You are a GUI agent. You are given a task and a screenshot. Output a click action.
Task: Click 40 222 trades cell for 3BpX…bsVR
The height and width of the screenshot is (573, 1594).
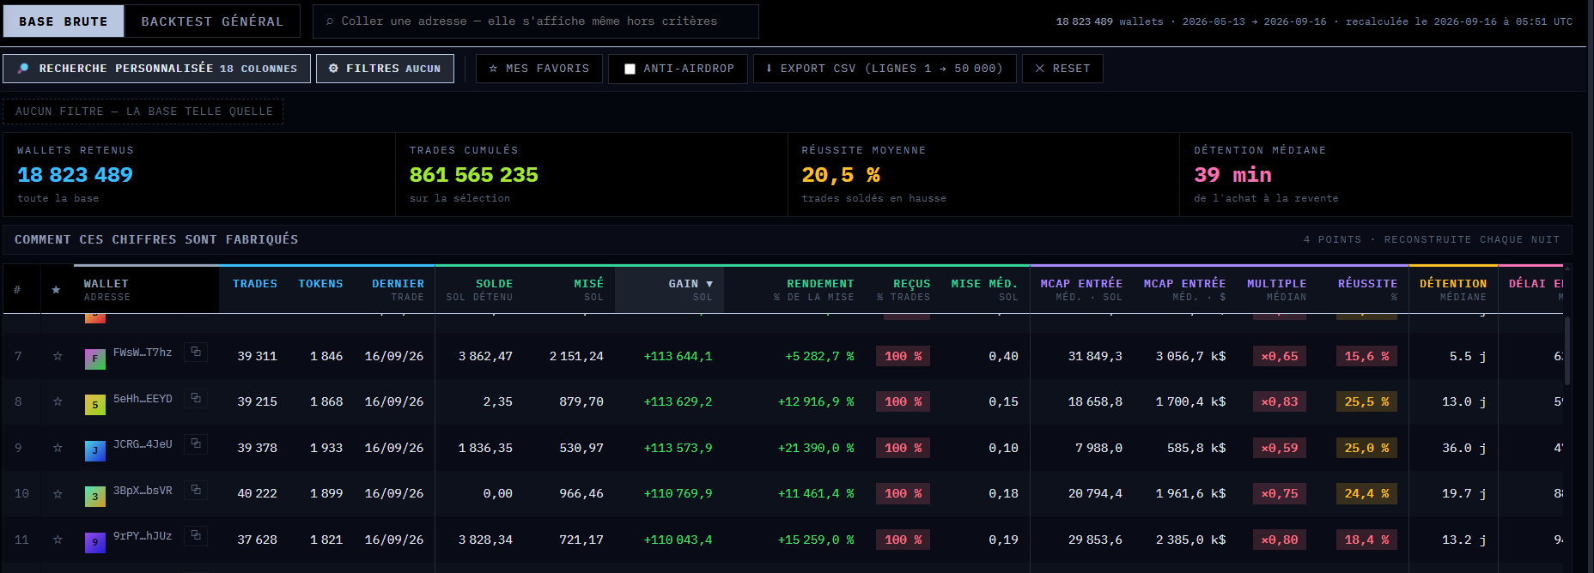click(x=257, y=493)
